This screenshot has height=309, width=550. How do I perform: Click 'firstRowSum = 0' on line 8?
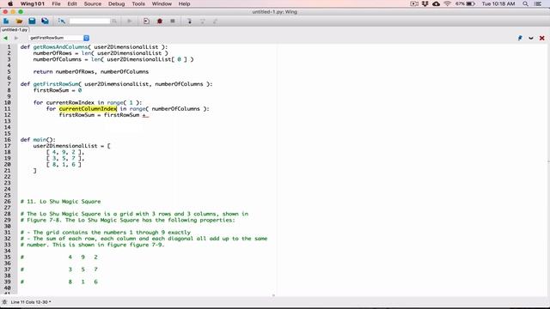pyautogui.click(x=58, y=90)
